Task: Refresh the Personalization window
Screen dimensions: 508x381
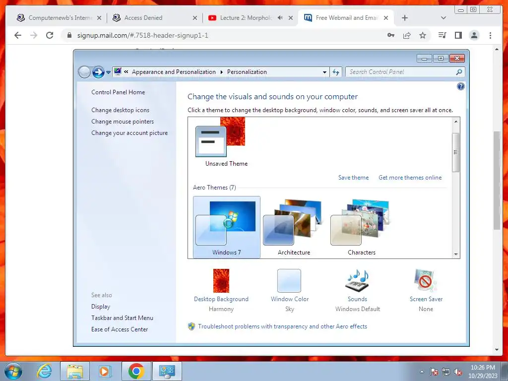Action: tap(336, 72)
